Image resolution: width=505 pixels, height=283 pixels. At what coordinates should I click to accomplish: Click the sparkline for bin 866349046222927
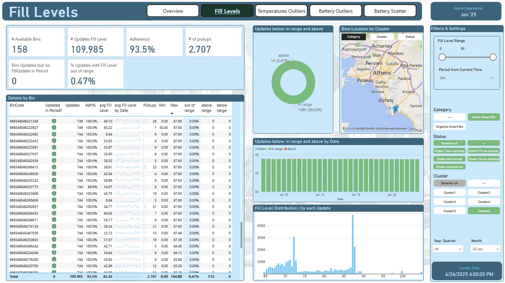click(x=127, y=127)
